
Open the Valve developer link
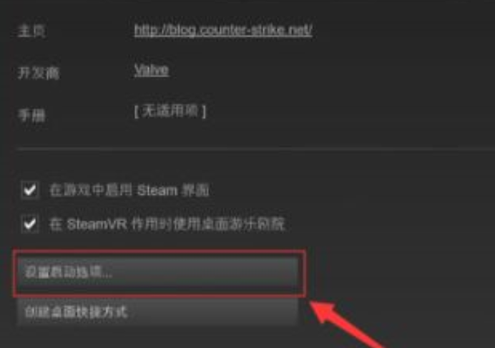click(152, 70)
